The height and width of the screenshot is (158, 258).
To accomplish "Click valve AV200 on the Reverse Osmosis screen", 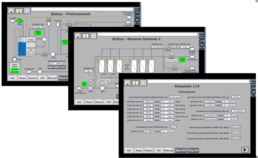I will pos(168,48).
